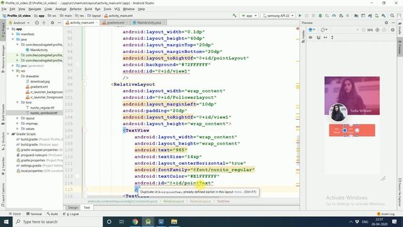This screenshot has height=227, width=403.
Task: Click the Windows Start button
Action: 6,221
